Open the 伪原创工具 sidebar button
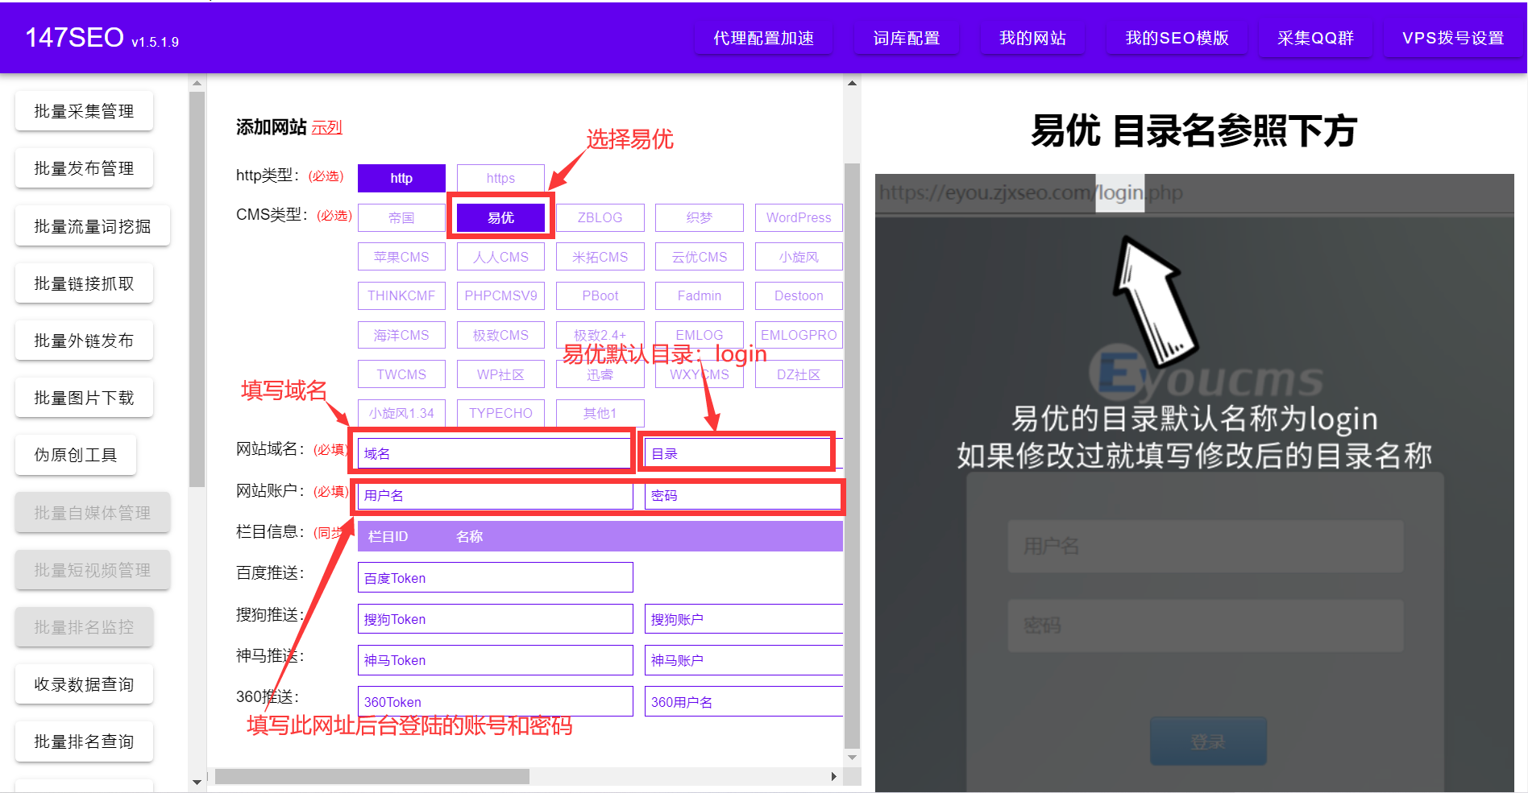The image size is (1528, 793). [76, 455]
